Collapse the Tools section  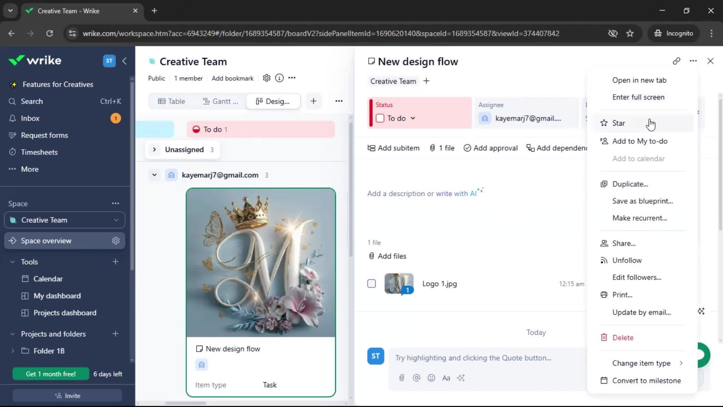(12, 262)
